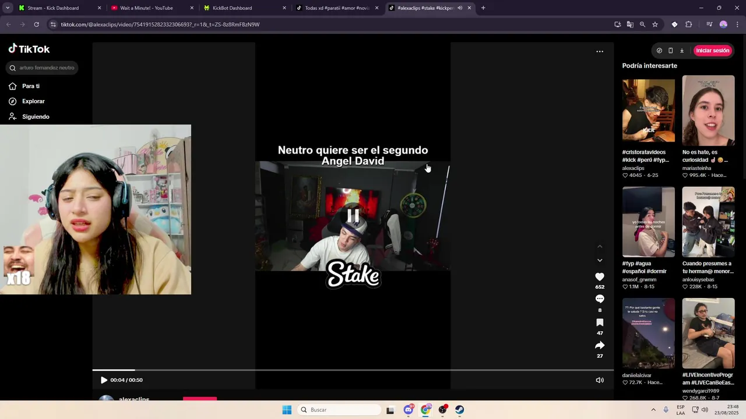Switch to Stream - Kick Dashboard tab
The height and width of the screenshot is (419, 746).
point(59,8)
